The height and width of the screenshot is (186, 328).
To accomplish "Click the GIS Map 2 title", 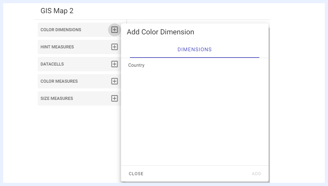I will coord(57,11).
